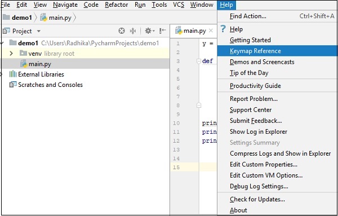
Task: Click the 'def' keyword on line 3
Action: [207, 61]
